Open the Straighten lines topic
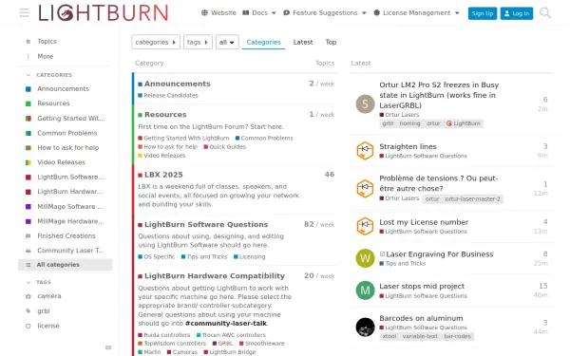Screen dimensions: 570x356 (x=408, y=147)
